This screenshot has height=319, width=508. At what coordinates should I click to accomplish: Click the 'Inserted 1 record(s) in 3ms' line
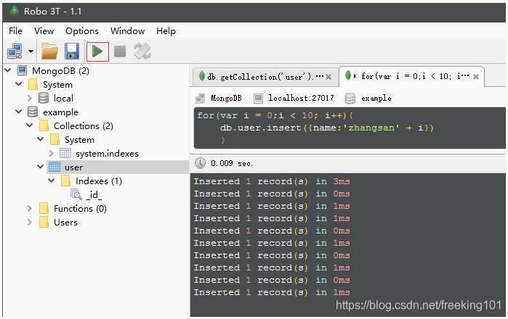272,181
